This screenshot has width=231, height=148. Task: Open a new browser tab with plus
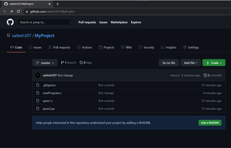coord(58,4)
